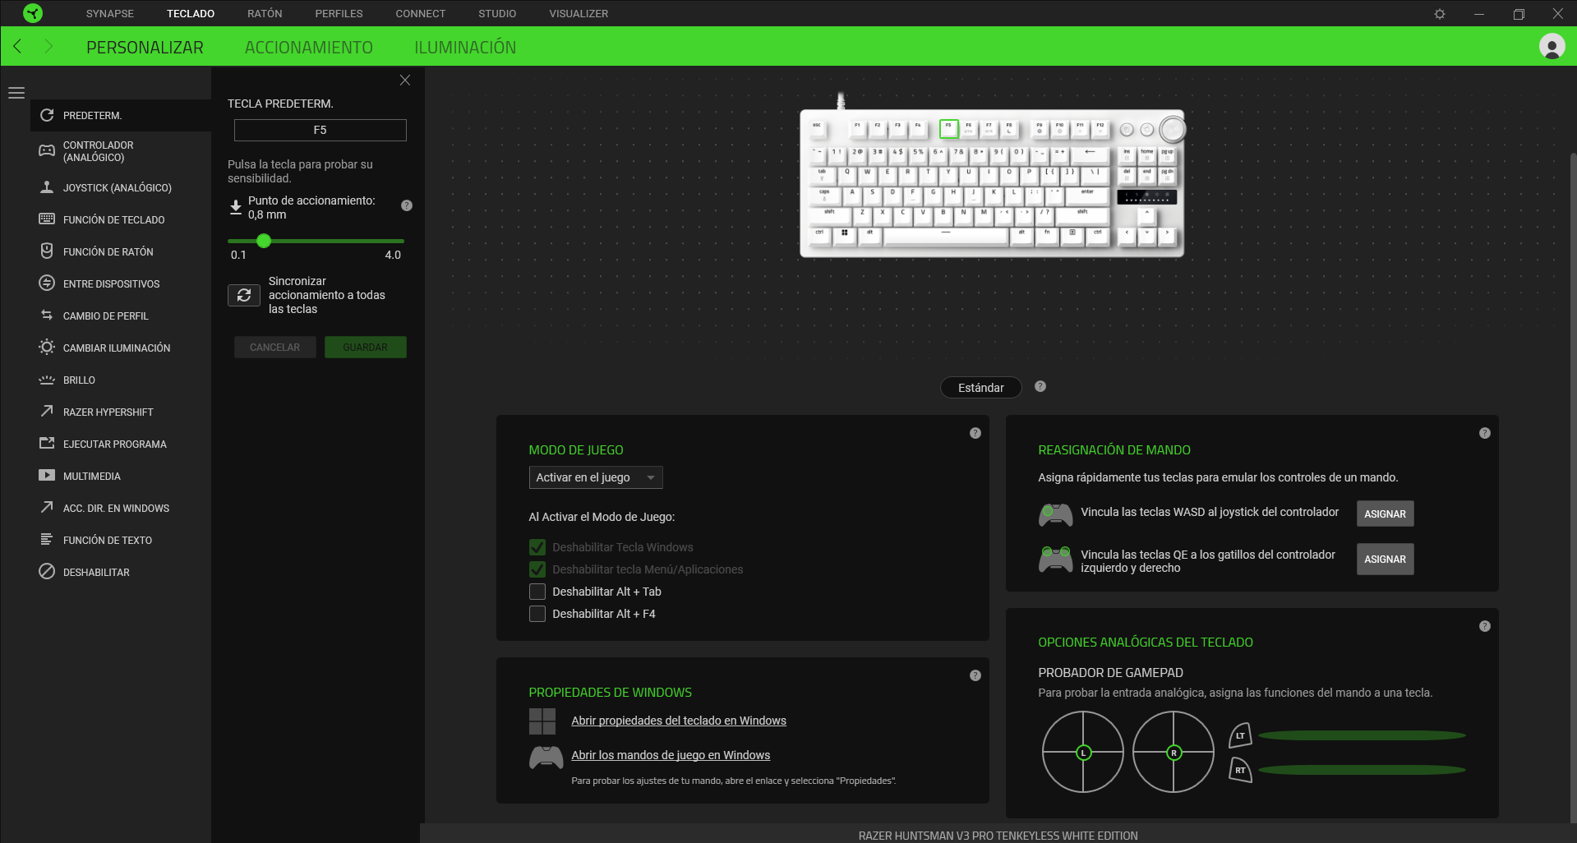Open settings with the gear icon
The height and width of the screenshot is (843, 1577).
tap(1440, 14)
